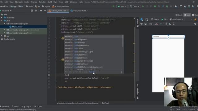The image size is (198, 111).
Task: Click the orientation rotate icon in preview
Action: pyautogui.click(x=147, y=19)
